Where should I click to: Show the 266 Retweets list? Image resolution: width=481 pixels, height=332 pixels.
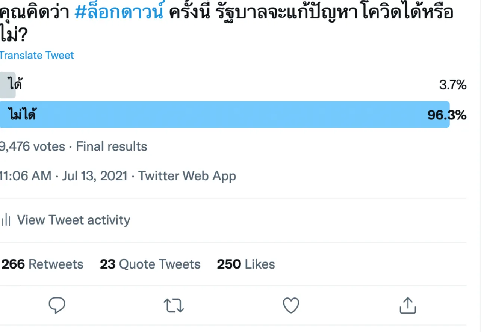(42, 264)
